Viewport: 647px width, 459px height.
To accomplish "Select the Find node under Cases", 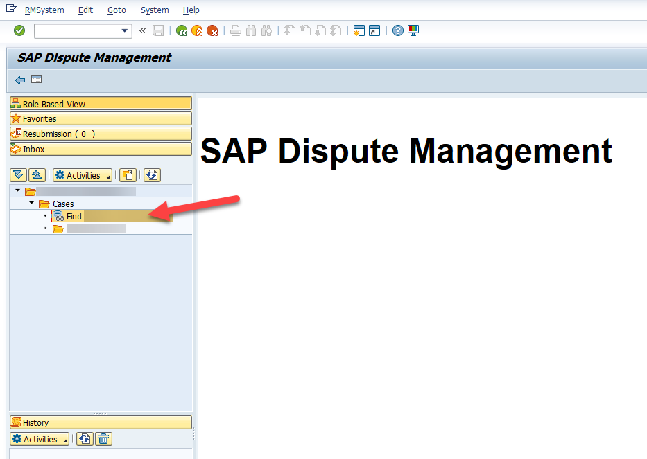I will point(112,216).
